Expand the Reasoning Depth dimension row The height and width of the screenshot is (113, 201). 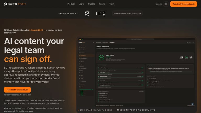[x=120, y=77]
